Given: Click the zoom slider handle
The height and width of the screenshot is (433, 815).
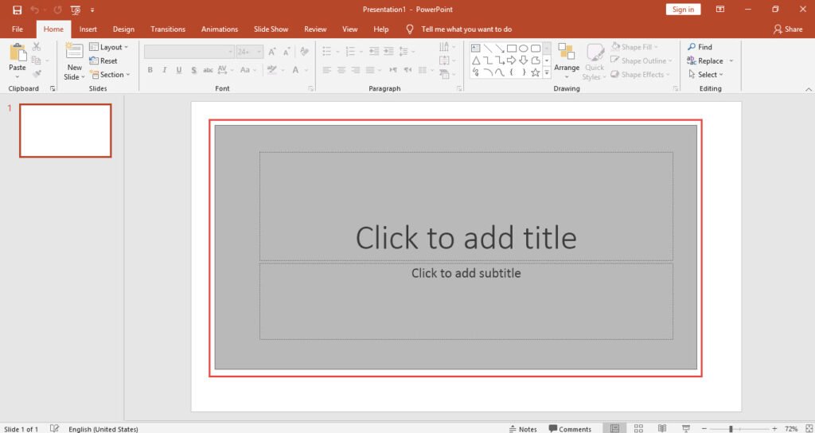Looking at the screenshot, I should (731, 429).
